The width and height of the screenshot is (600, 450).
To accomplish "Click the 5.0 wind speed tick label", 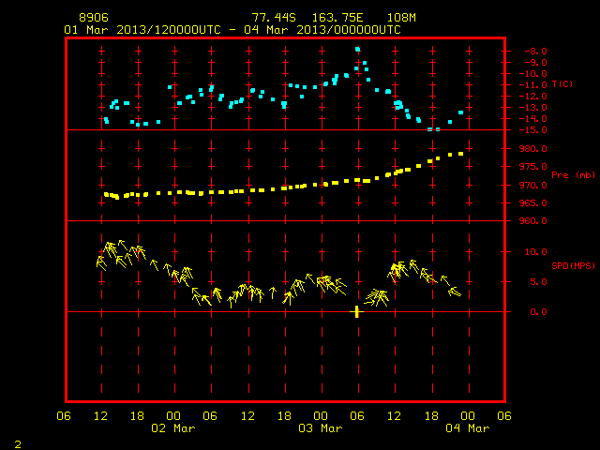I will (538, 281).
